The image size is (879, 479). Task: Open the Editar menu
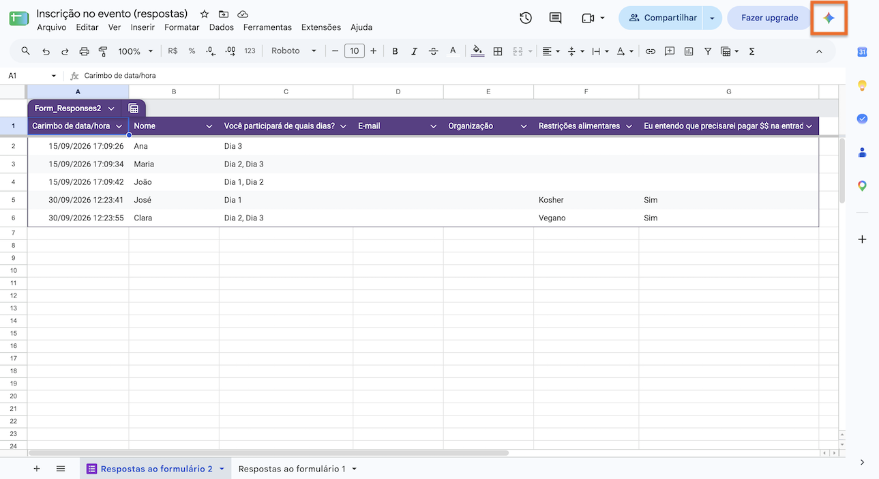pos(87,27)
